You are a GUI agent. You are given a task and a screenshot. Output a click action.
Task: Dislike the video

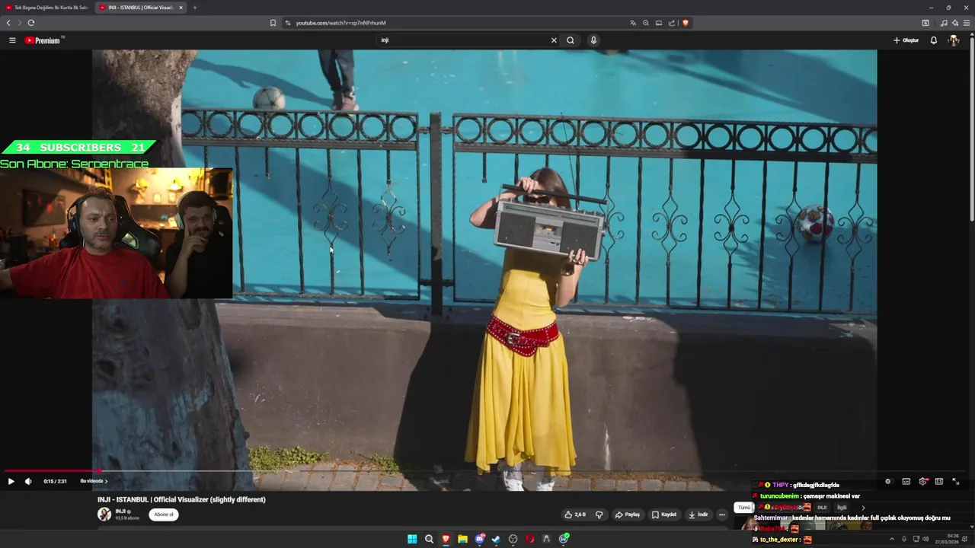599,515
